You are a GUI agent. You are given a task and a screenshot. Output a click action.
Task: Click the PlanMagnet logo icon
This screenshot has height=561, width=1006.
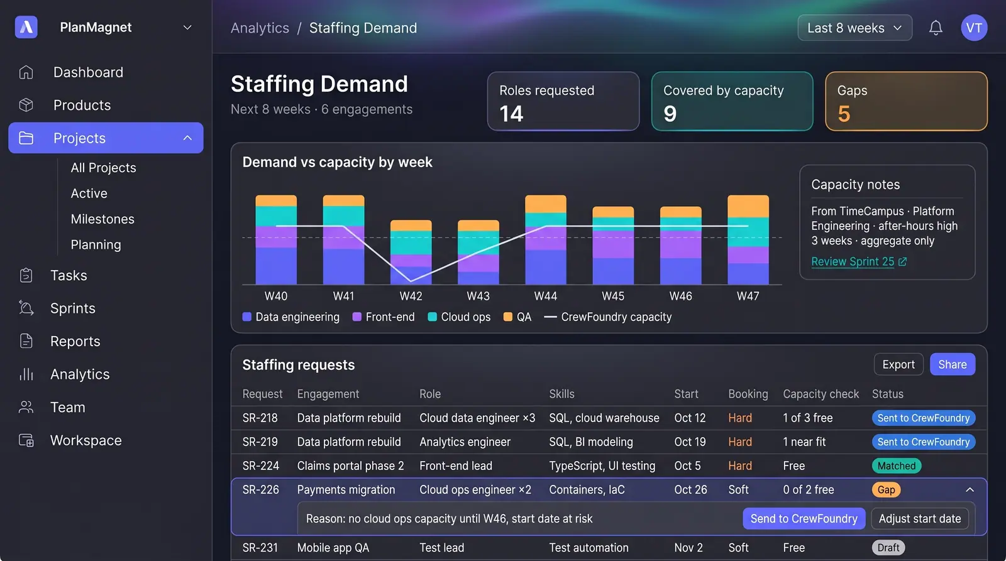coord(26,27)
